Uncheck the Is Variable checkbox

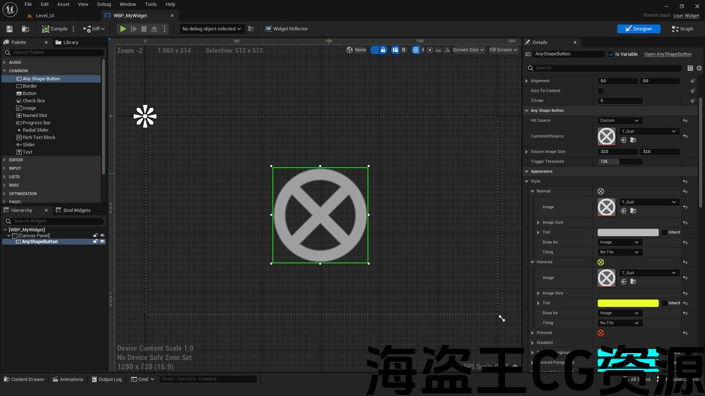point(611,54)
